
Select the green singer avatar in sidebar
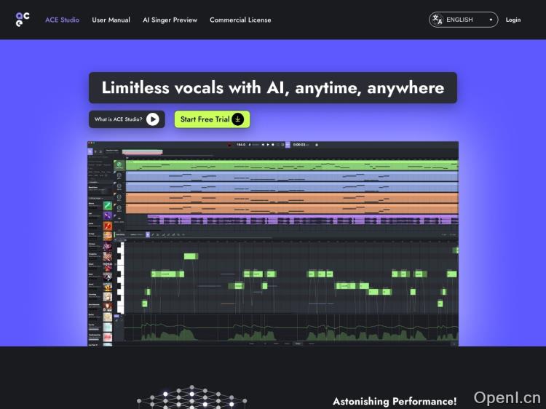pos(107,206)
